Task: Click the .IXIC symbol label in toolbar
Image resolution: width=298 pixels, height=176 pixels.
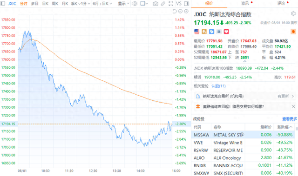Action: pos(12,3)
